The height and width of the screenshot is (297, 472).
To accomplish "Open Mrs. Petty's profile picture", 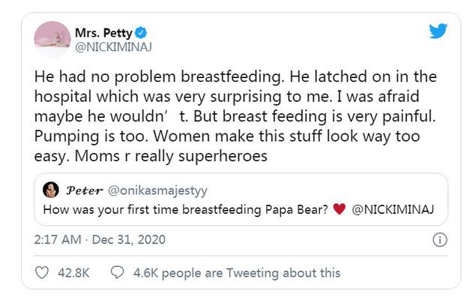I will pyautogui.click(x=52, y=39).
